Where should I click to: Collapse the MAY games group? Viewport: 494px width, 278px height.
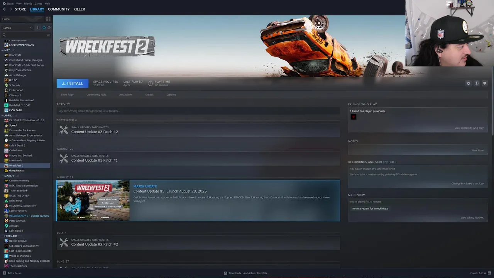click(3, 50)
